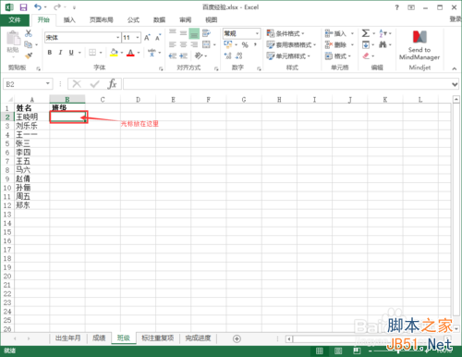Increase font size with larger A
462x357 pixels.
[147, 38]
